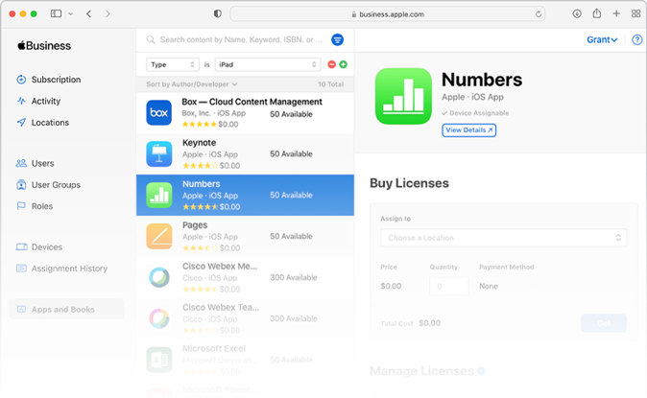Image resolution: width=647 pixels, height=398 pixels.
Task: Click the Quantity input field
Action: pyautogui.click(x=449, y=286)
